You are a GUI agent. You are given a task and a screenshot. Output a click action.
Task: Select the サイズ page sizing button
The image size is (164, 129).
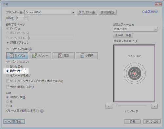17,56
